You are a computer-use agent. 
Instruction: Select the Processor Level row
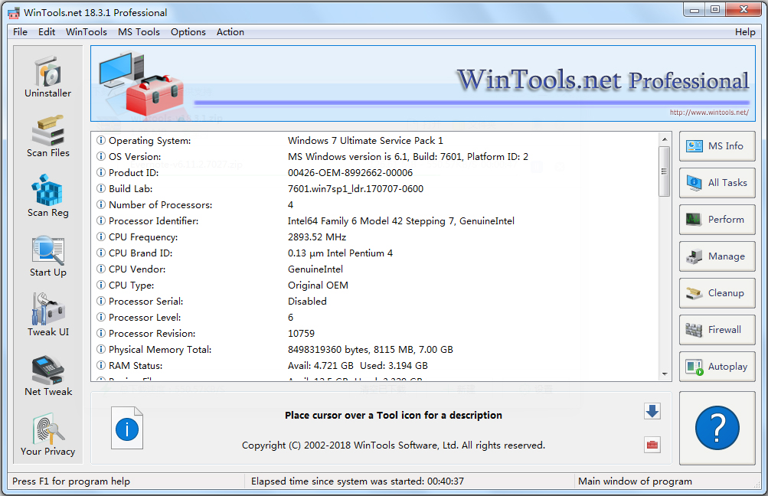pyautogui.click(x=374, y=318)
